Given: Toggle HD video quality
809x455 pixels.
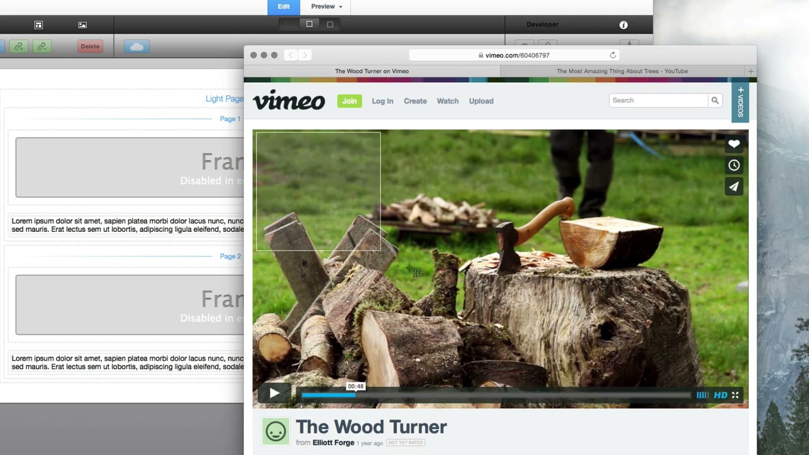Looking at the screenshot, I should point(721,395).
